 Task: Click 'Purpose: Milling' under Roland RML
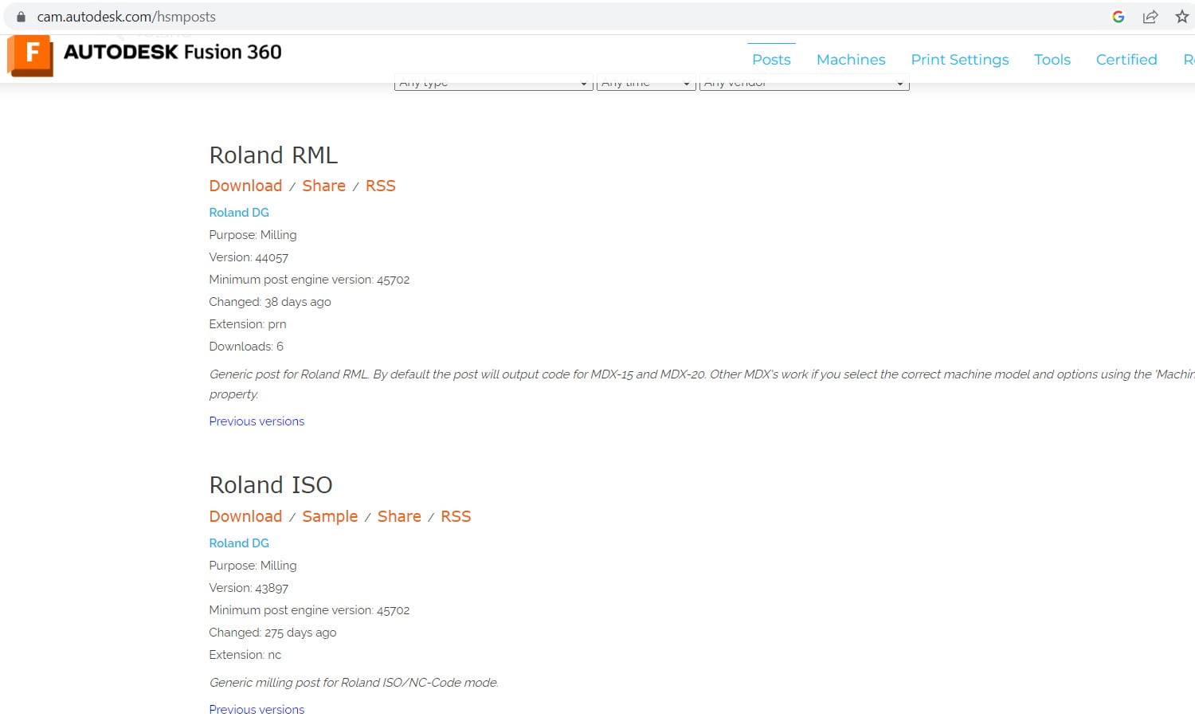click(253, 235)
